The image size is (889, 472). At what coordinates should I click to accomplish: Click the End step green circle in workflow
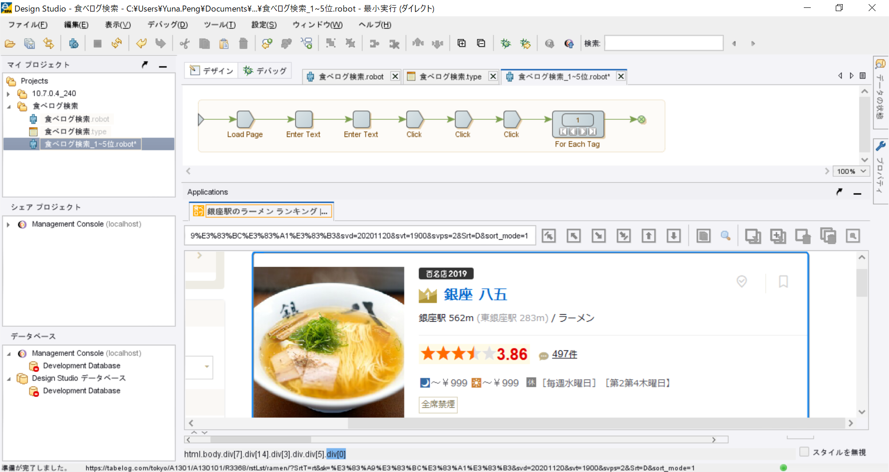(x=641, y=119)
